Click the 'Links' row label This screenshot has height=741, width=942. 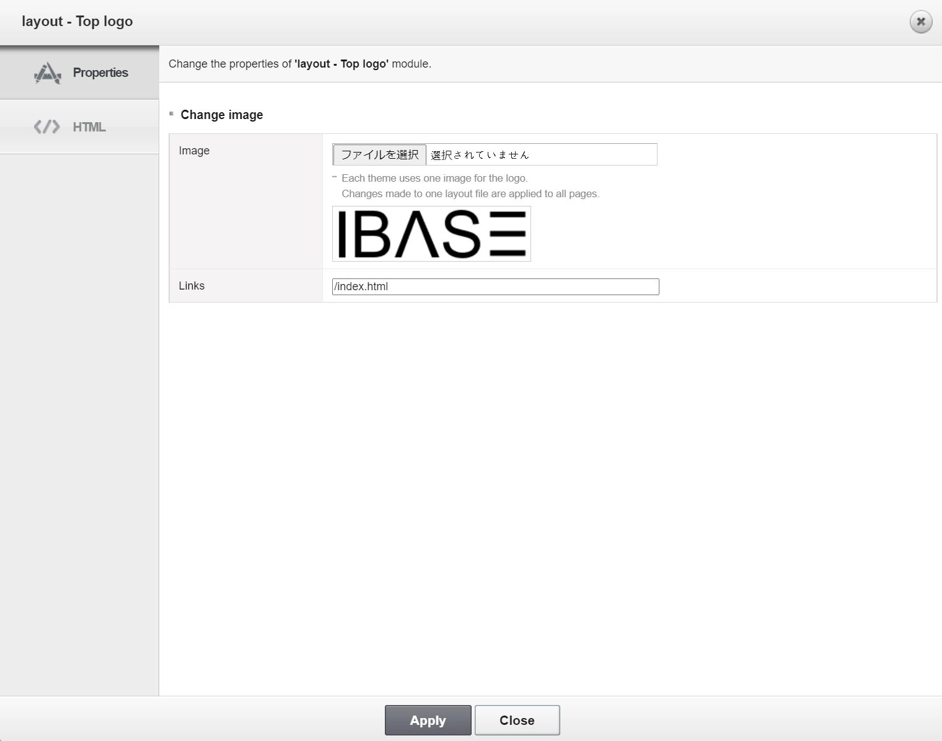191,286
